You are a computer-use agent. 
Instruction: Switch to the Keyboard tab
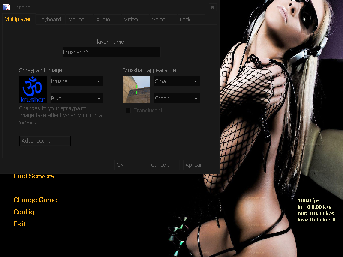(50, 20)
